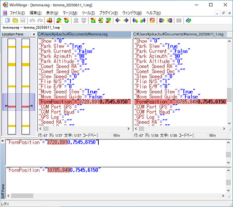Image resolution: width=233 pixels, height=207 pixels.
Task: Open the Options toolbar icon
Action: pyautogui.click(x=152, y=20)
